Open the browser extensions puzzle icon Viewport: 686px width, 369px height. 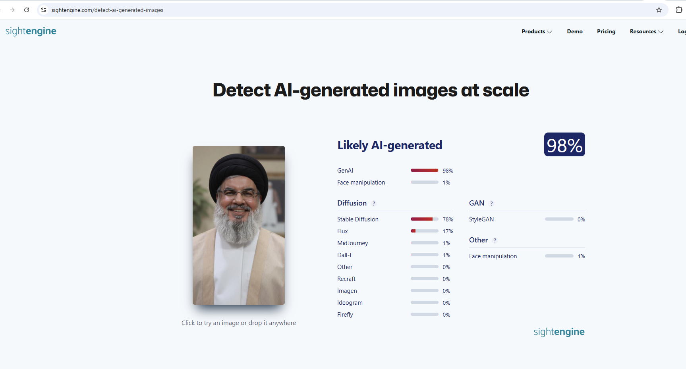click(x=679, y=10)
